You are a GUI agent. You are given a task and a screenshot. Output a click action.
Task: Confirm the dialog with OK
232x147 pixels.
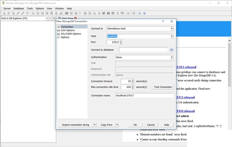[135, 125]
